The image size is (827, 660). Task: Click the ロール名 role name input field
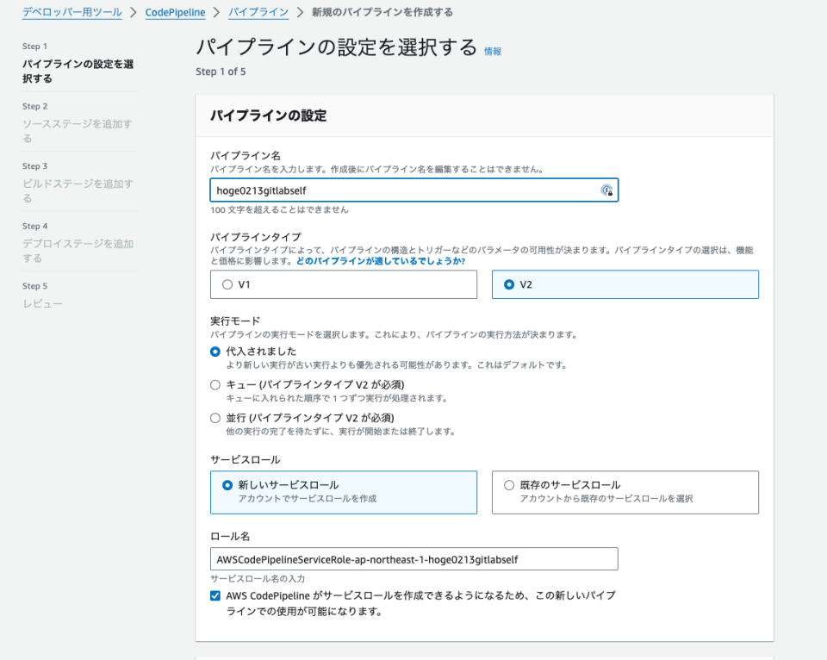coord(413,558)
